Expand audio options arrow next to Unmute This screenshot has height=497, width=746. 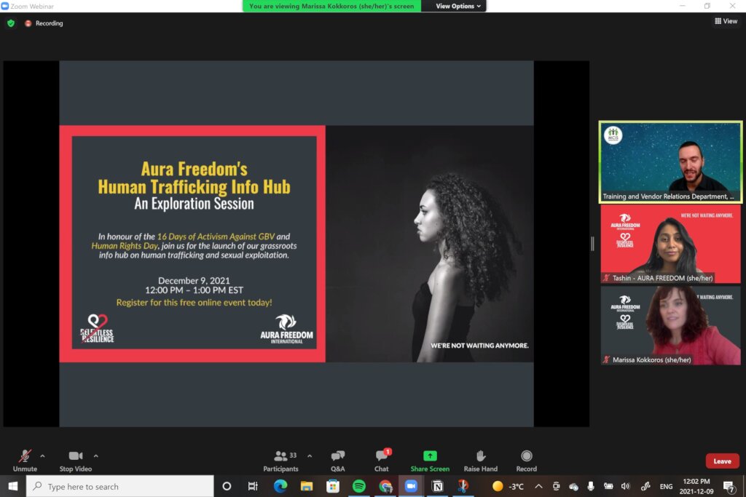(x=42, y=456)
